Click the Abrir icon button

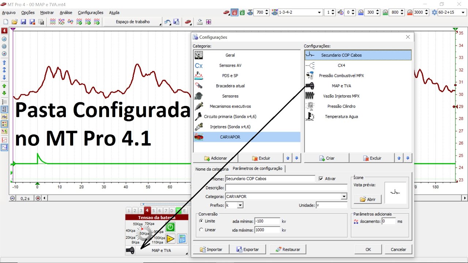click(367, 199)
